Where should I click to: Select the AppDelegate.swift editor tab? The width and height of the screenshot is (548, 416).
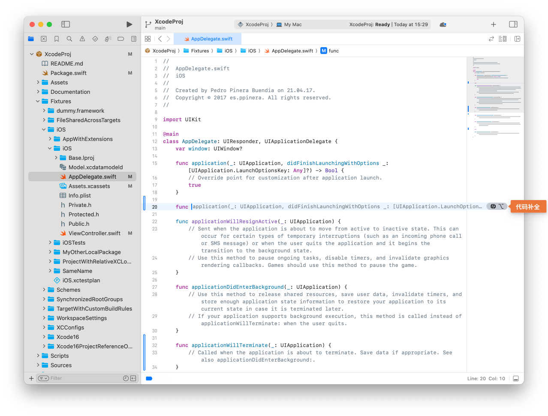coord(208,39)
